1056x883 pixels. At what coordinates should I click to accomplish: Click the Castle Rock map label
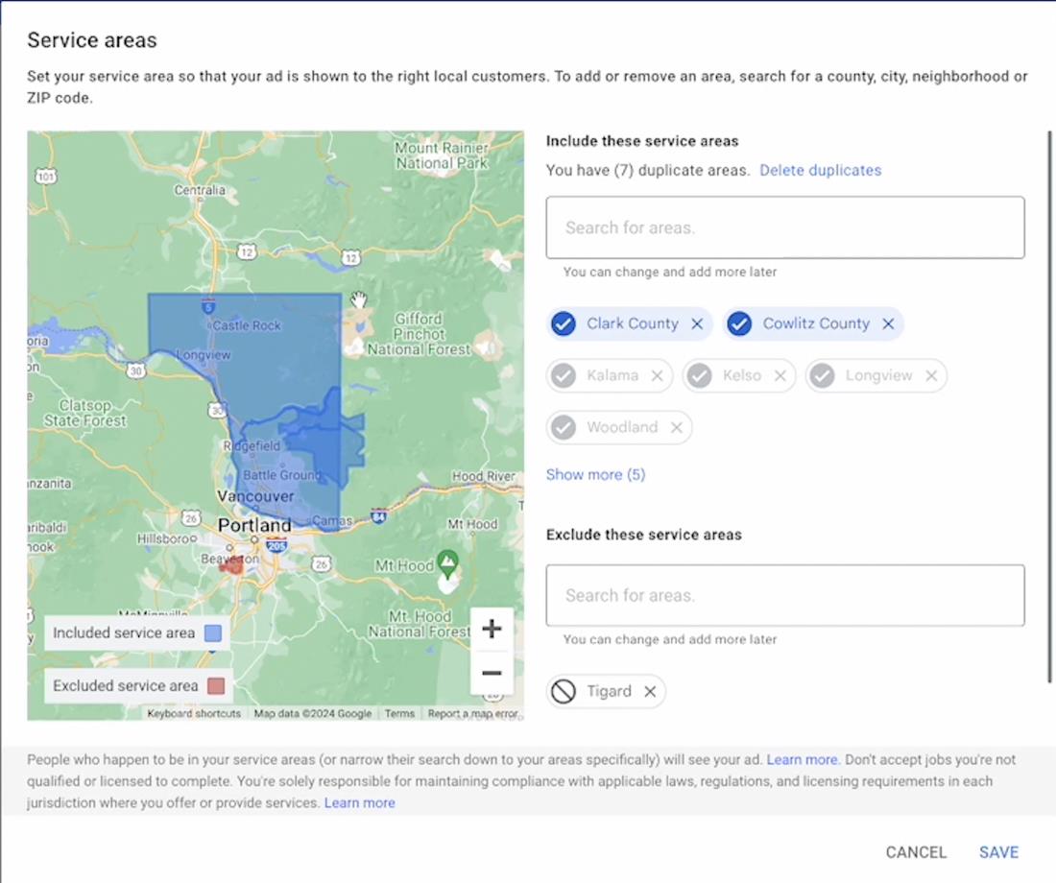pyautogui.click(x=247, y=325)
